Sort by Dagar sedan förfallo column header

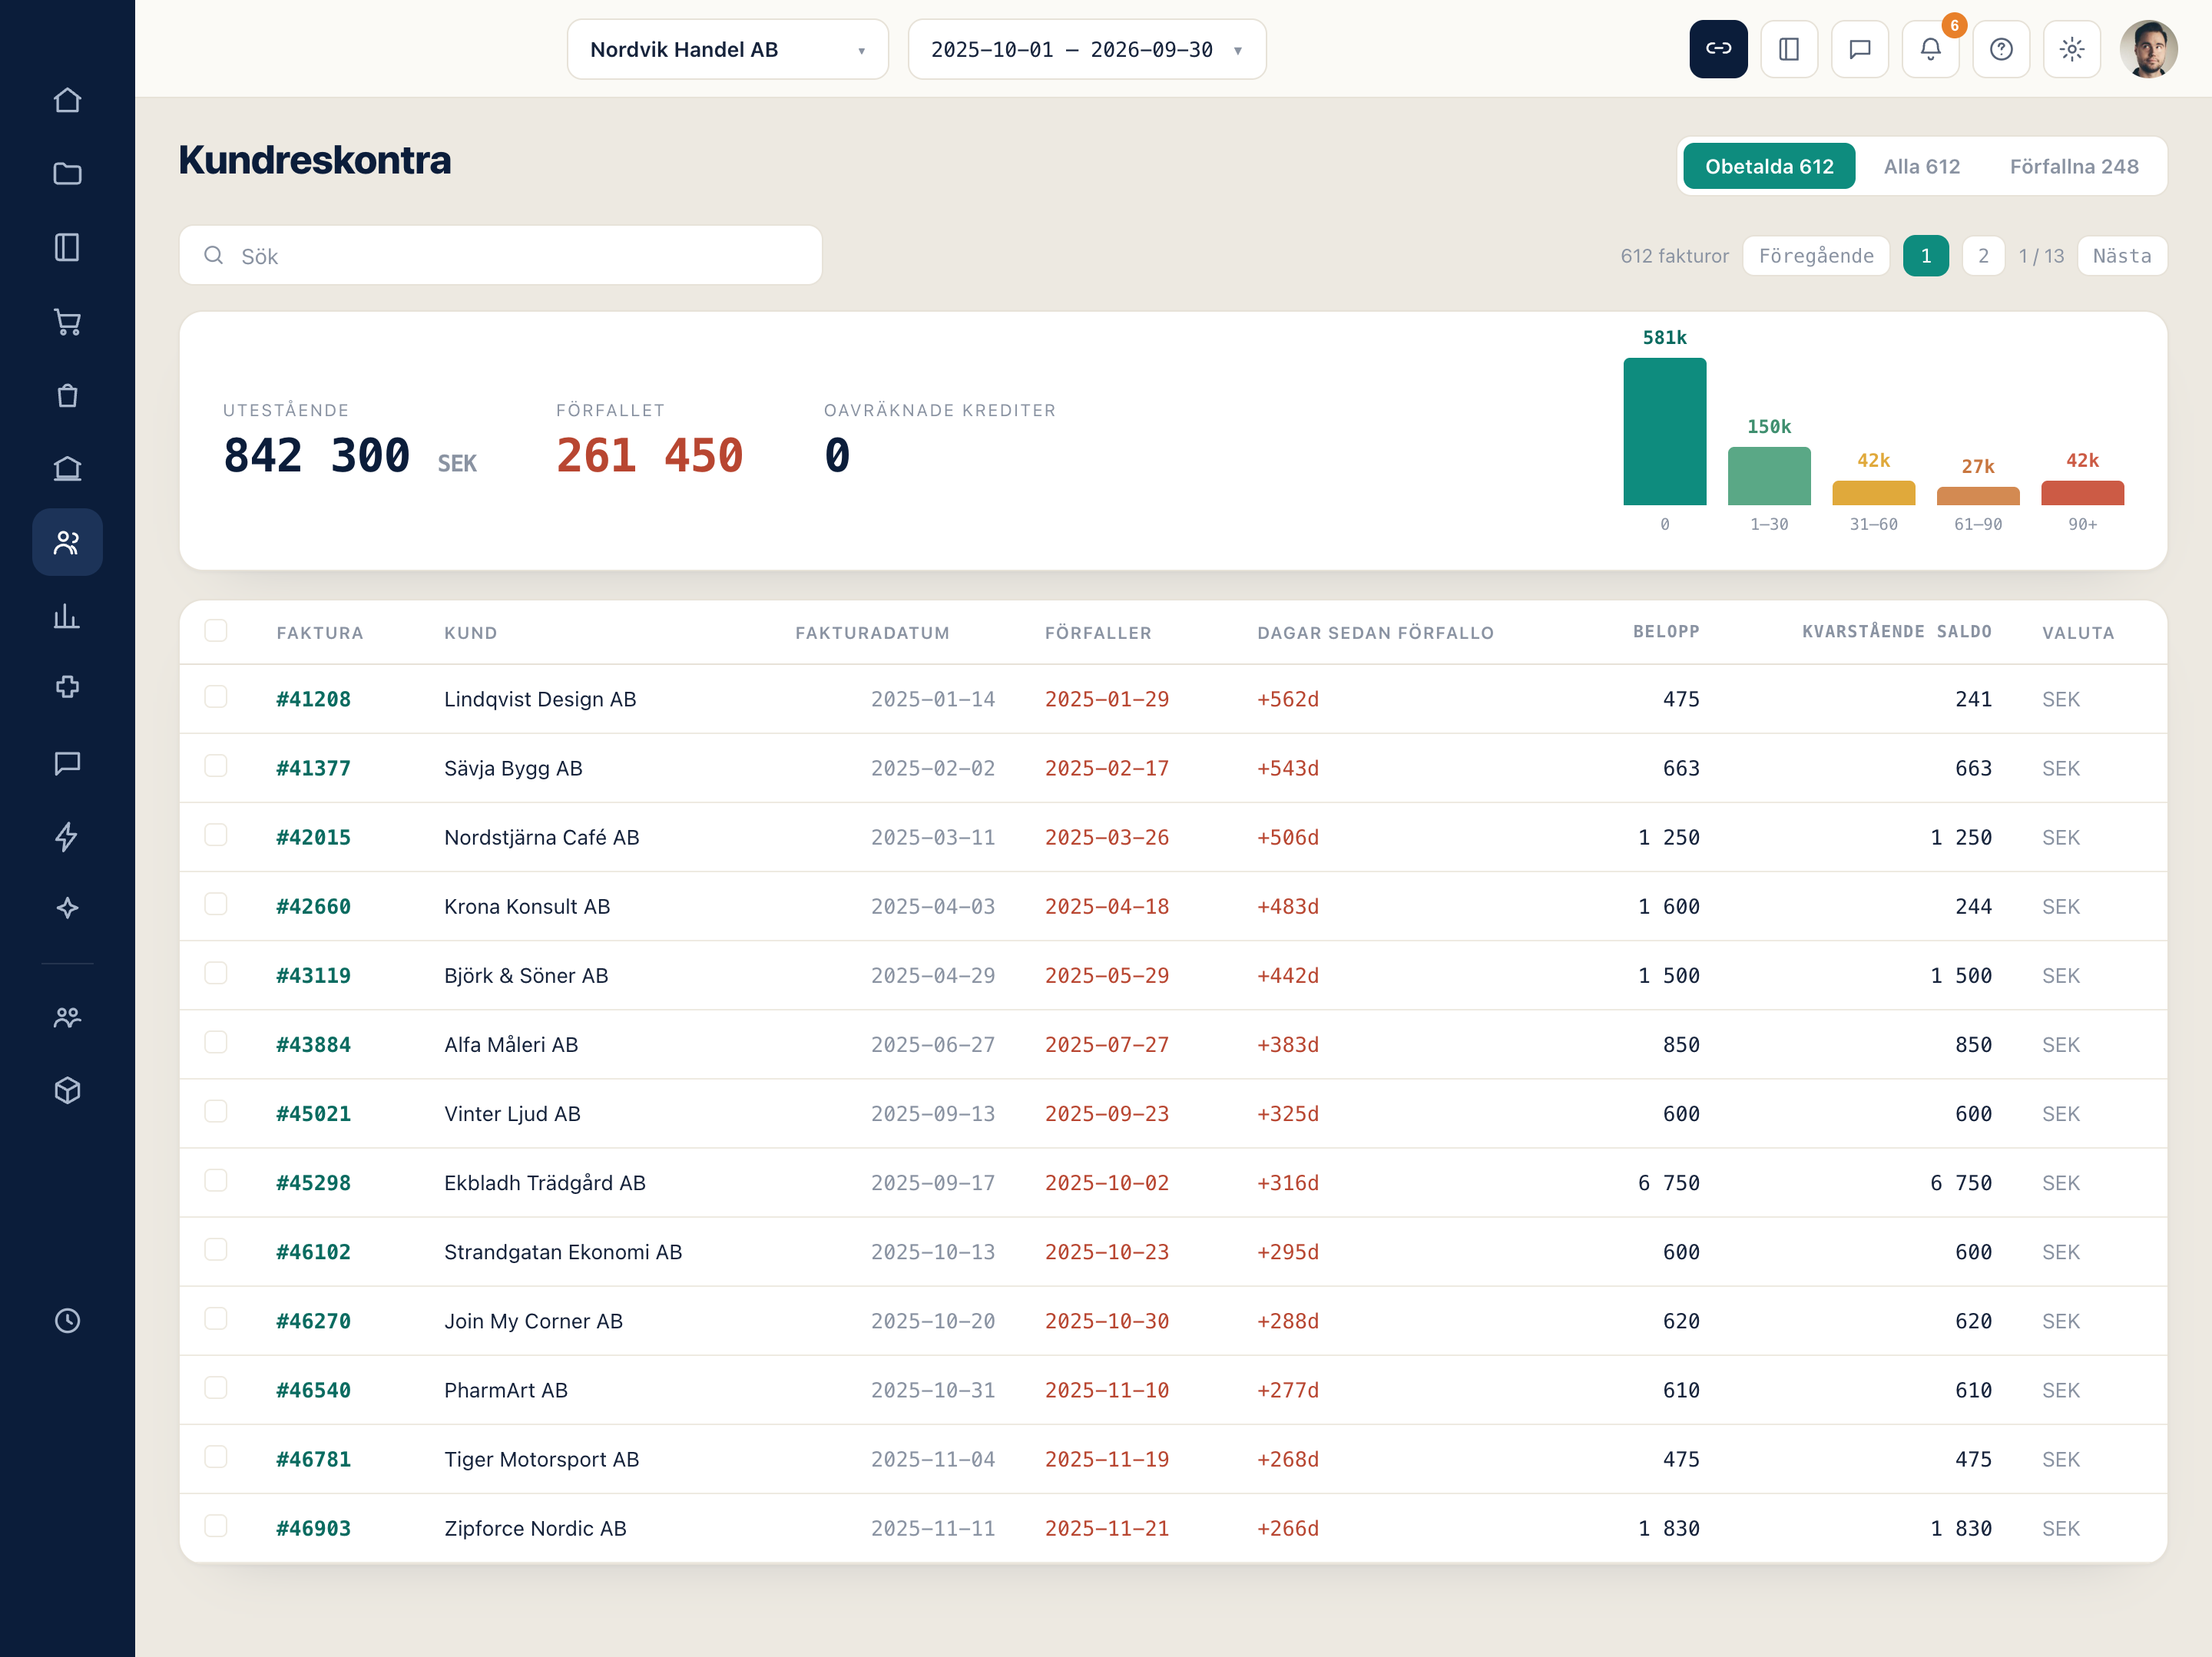(1375, 633)
